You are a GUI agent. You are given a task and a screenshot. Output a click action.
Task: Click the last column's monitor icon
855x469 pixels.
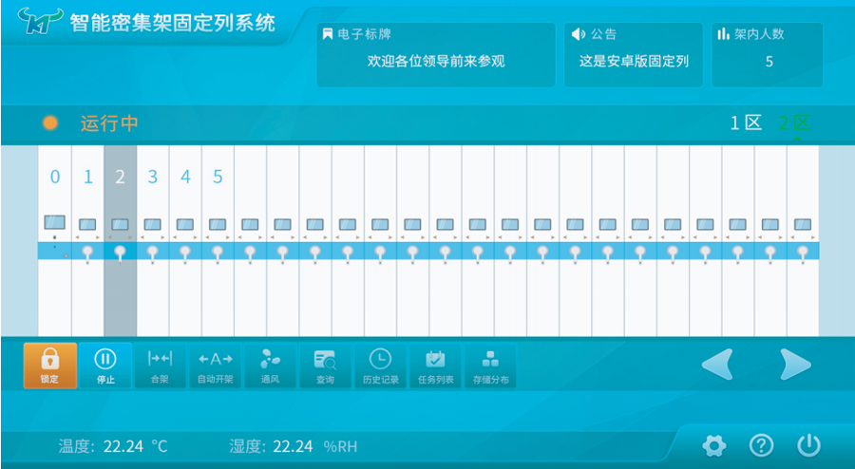click(802, 224)
